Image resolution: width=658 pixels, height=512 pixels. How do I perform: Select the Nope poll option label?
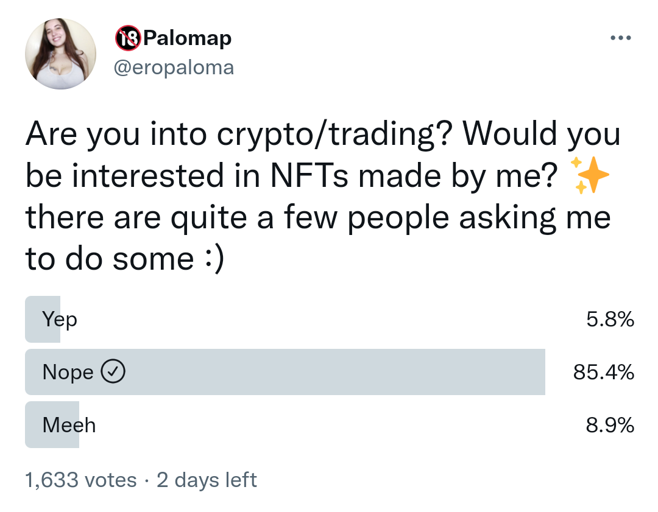(68, 372)
